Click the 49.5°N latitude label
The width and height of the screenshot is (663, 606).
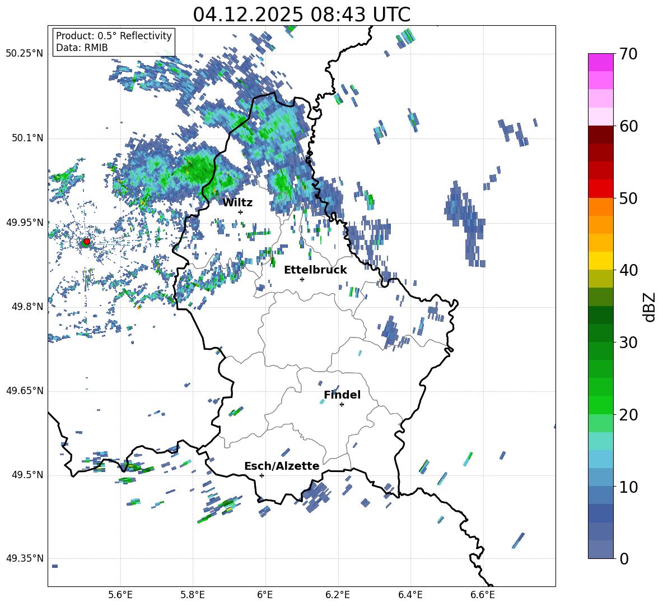point(27,475)
